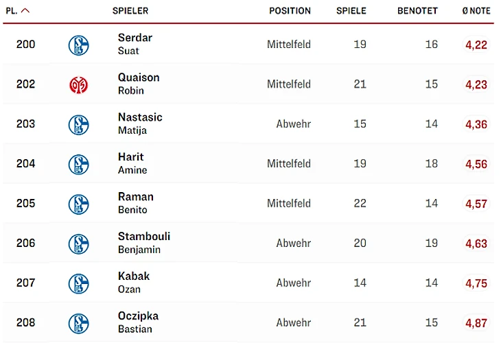Click the Schalke crest beside Kabak

(79, 284)
